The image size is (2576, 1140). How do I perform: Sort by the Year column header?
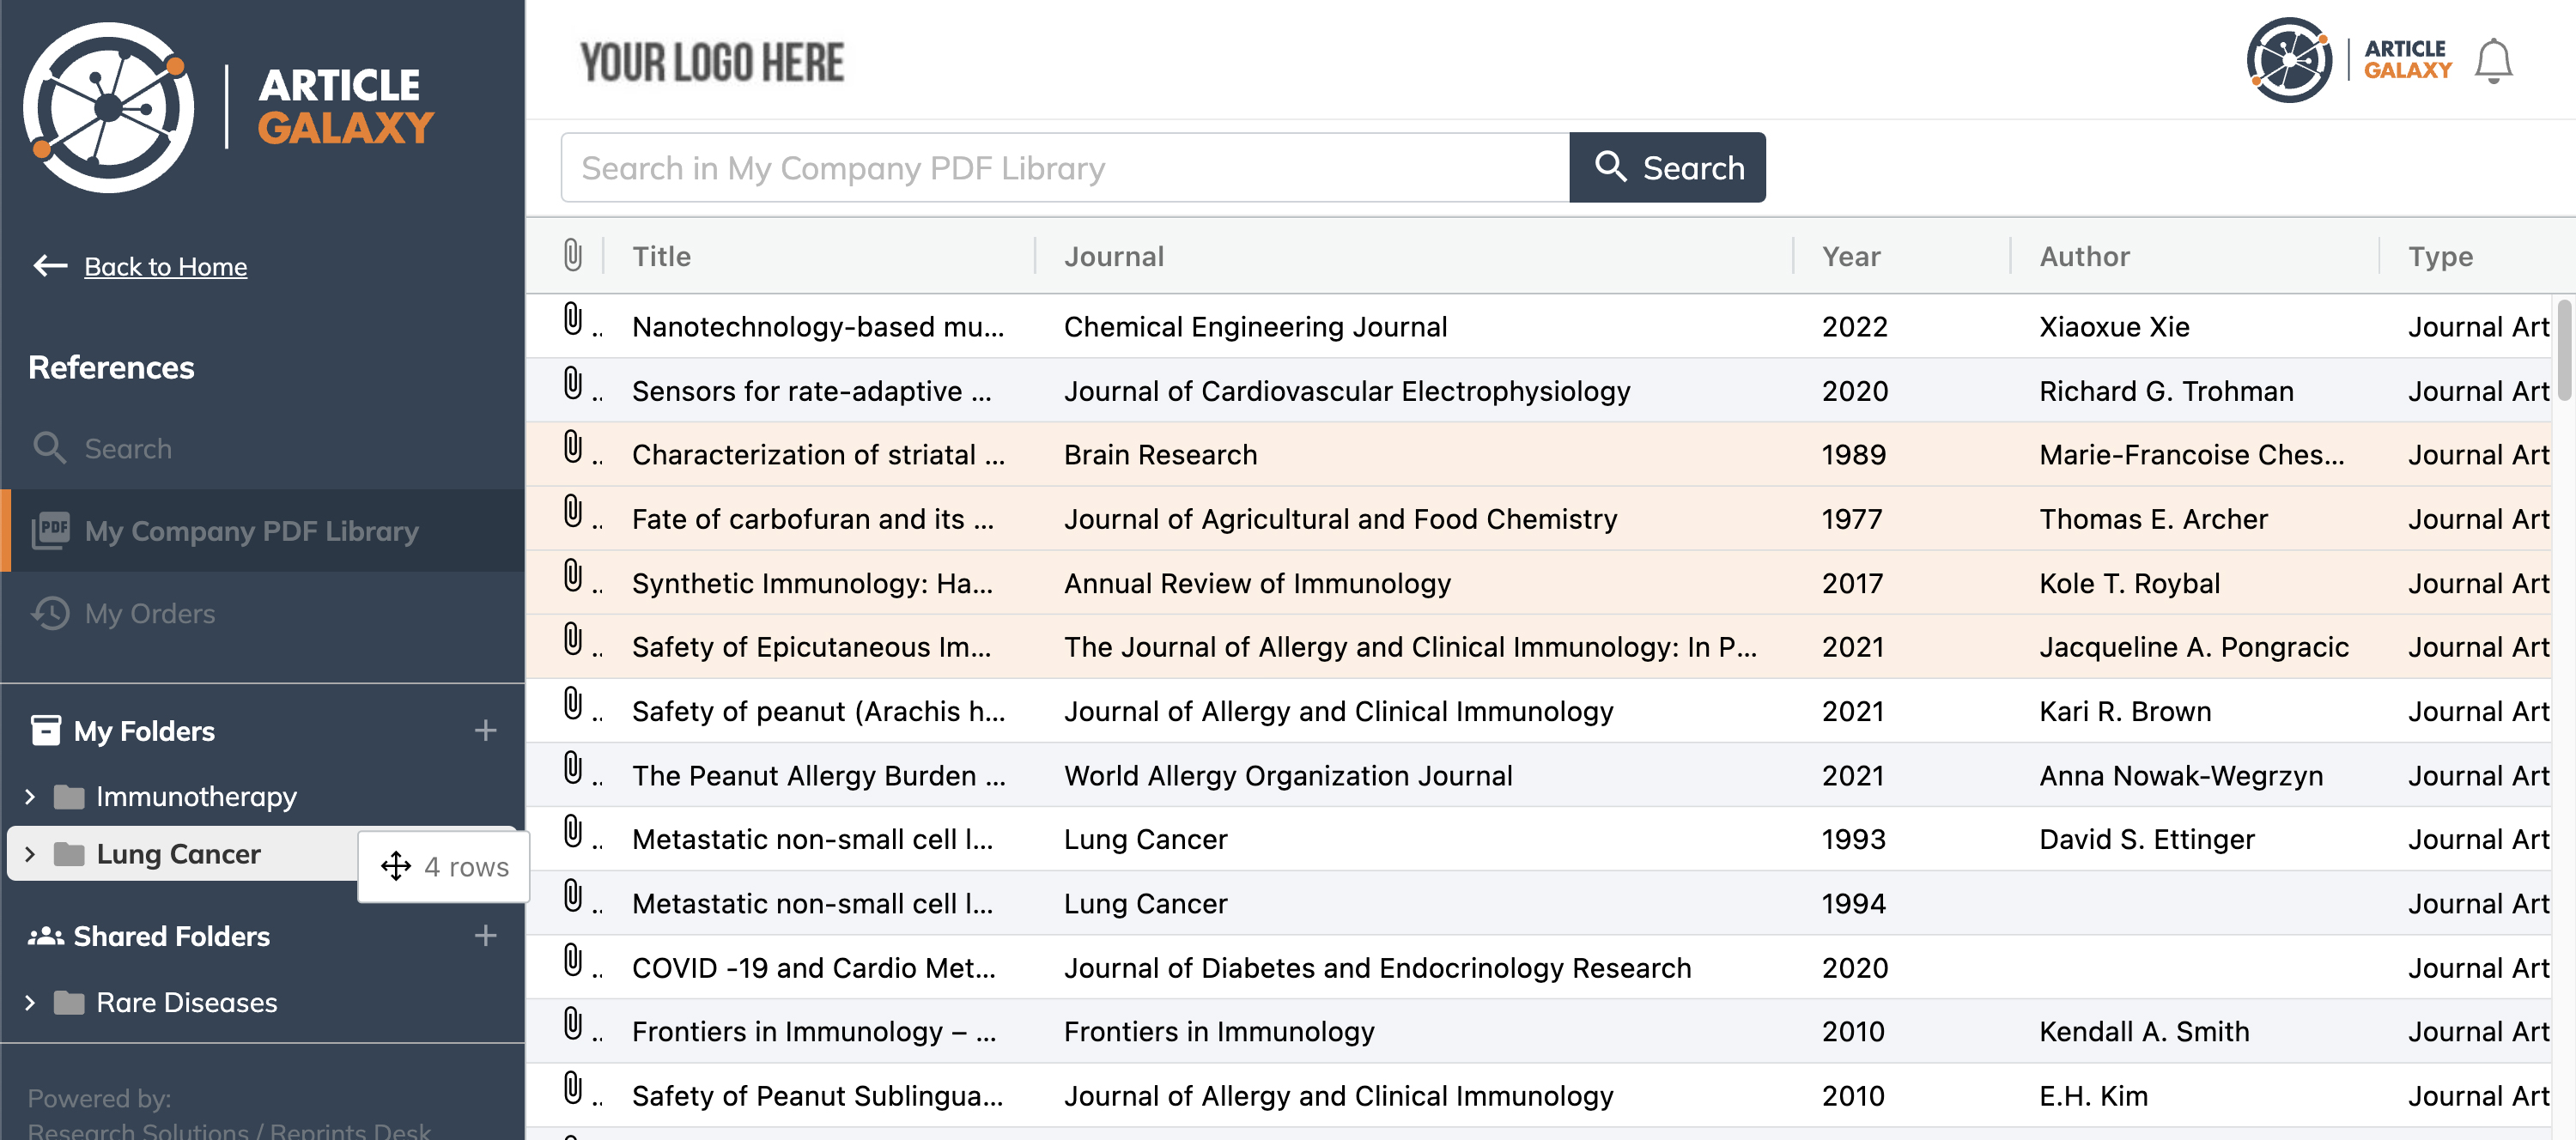1851,257
